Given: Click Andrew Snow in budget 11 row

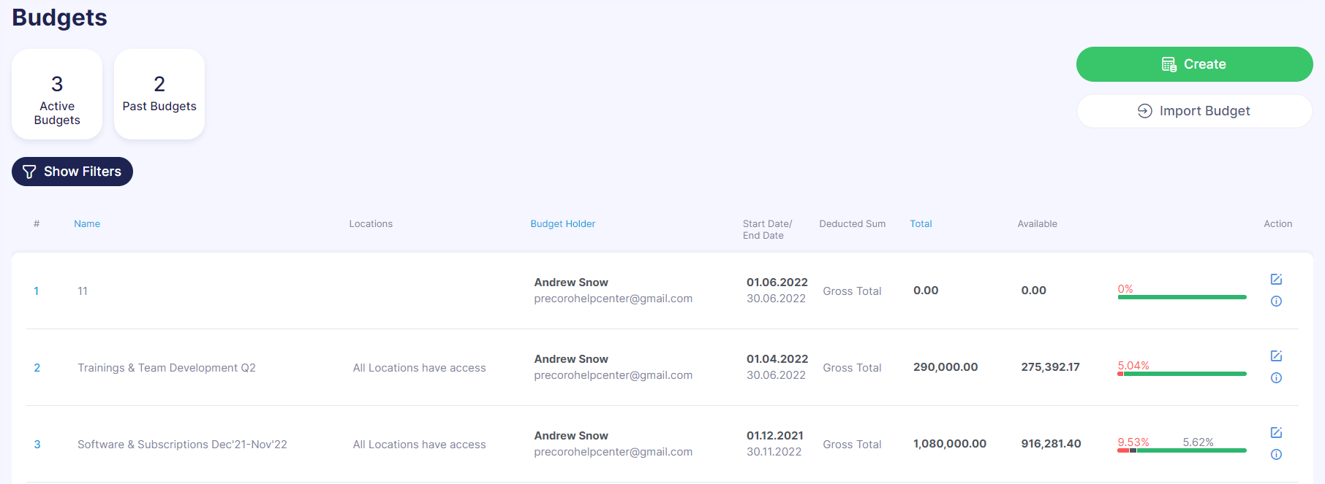Looking at the screenshot, I should pyautogui.click(x=571, y=283).
